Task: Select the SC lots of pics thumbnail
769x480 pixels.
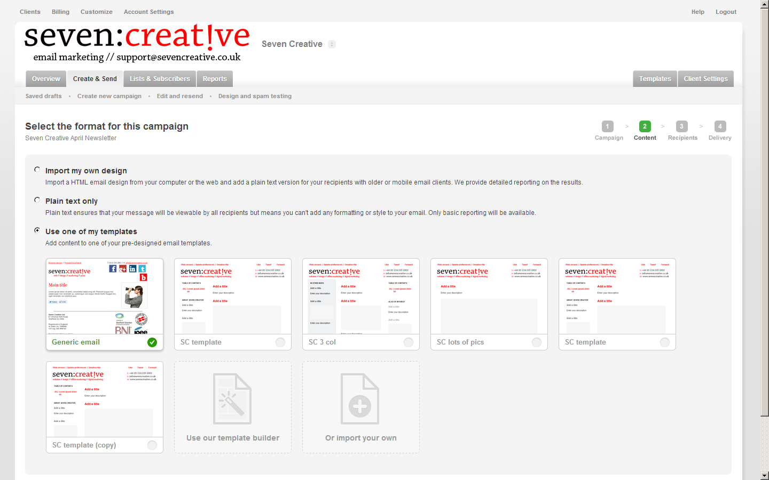Action: point(489,297)
